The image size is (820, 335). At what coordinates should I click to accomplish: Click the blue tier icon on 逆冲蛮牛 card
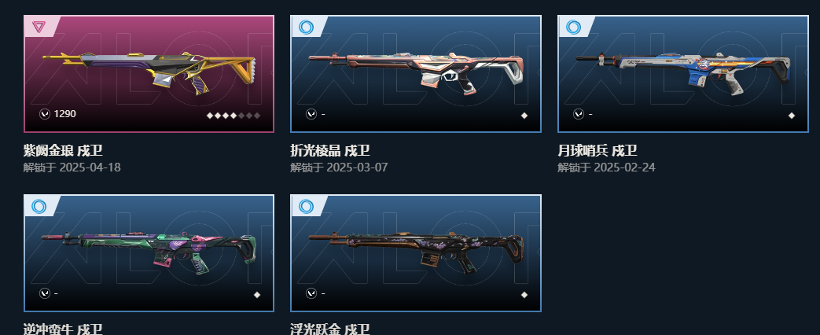pyautogui.click(x=39, y=206)
